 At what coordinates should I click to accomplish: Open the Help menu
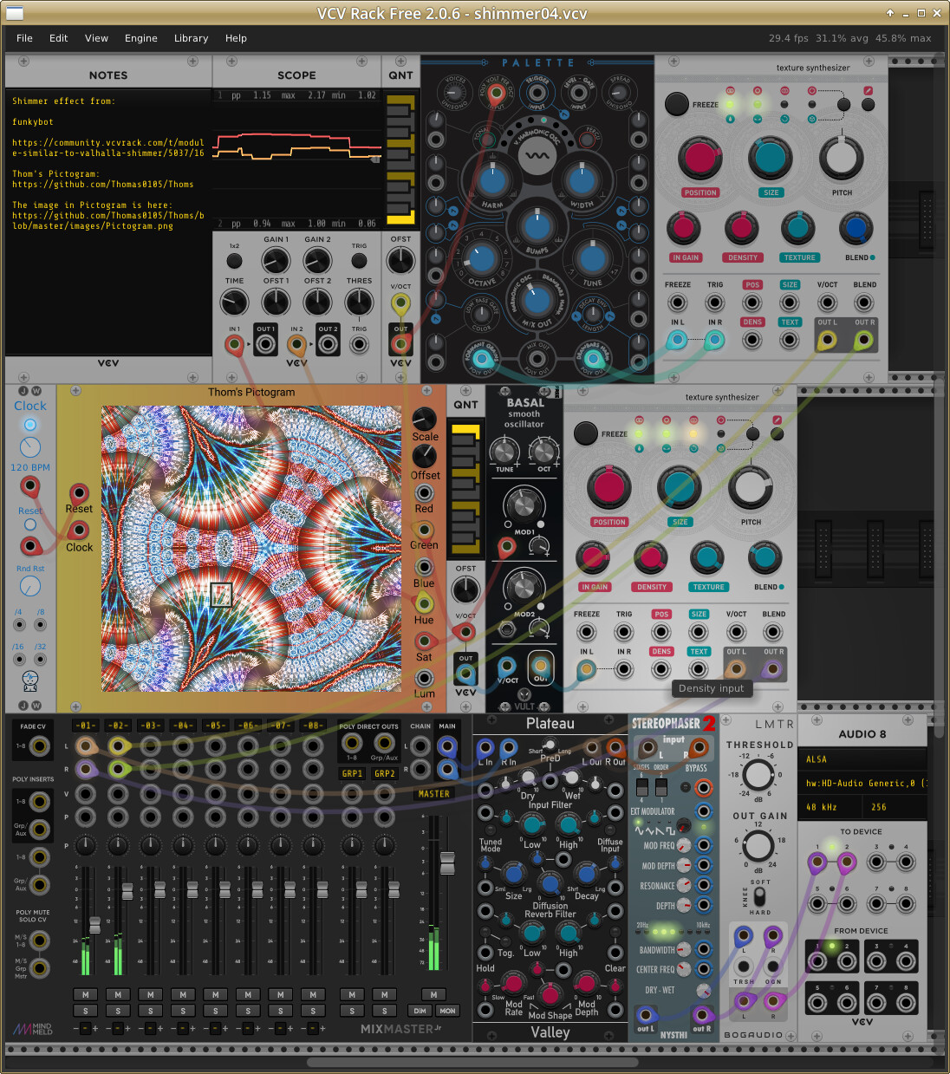236,38
